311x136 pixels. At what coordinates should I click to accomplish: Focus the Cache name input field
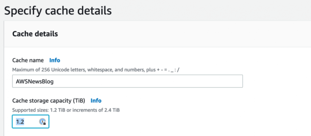click(128, 81)
